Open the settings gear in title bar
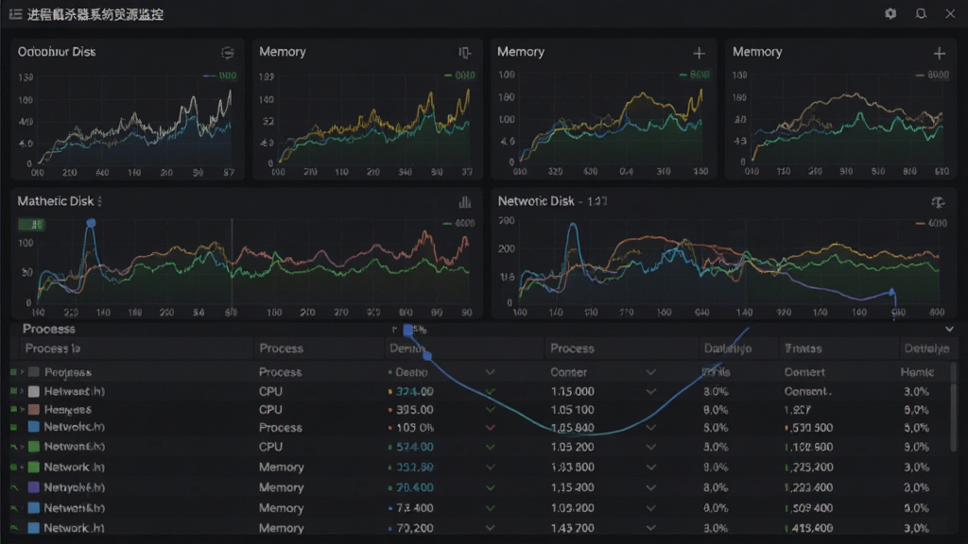This screenshot has width=968, height=544. tap(890, 13)
